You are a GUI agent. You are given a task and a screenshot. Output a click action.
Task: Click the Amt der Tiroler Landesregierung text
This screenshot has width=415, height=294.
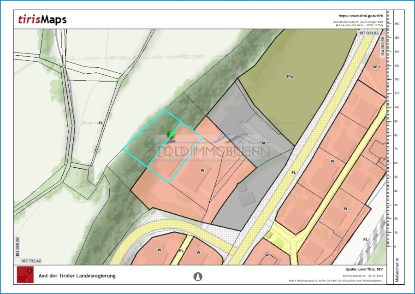coord(77,276)
